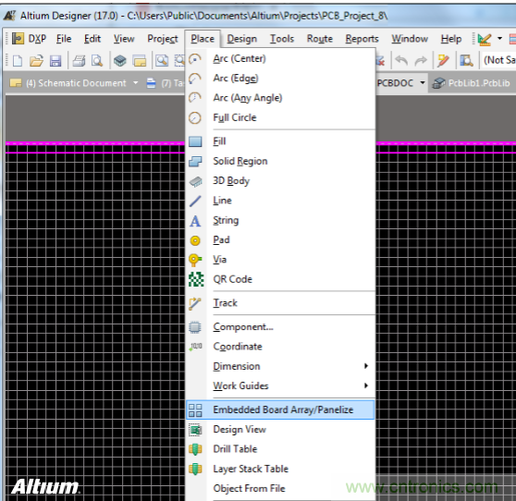516x501 pixels.
Task: Click the Redo arrow icon
Action: [421, 60]
